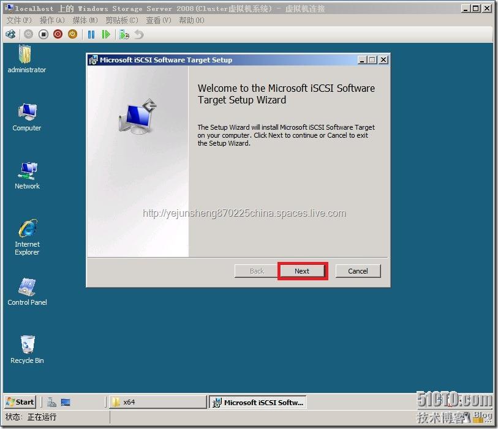Click the iSCSI setup dialog title icon
Viewport: 498px width, 429px height.
click(93, 60)
